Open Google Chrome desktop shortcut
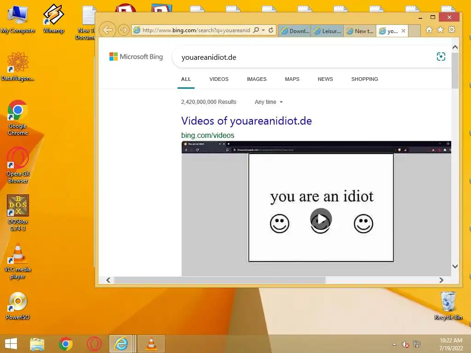Image resolution: width=471 pixels, height=353 pixels. (x=18, y=118)
